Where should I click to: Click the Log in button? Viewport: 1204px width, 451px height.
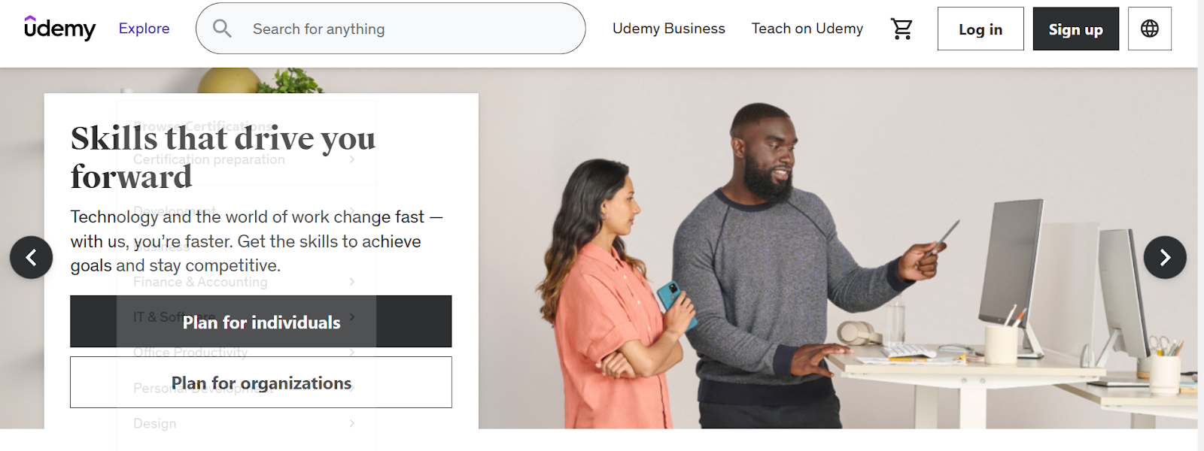tap(980, 29)
